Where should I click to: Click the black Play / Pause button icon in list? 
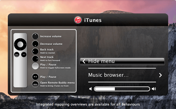click(x=35, y=77)
